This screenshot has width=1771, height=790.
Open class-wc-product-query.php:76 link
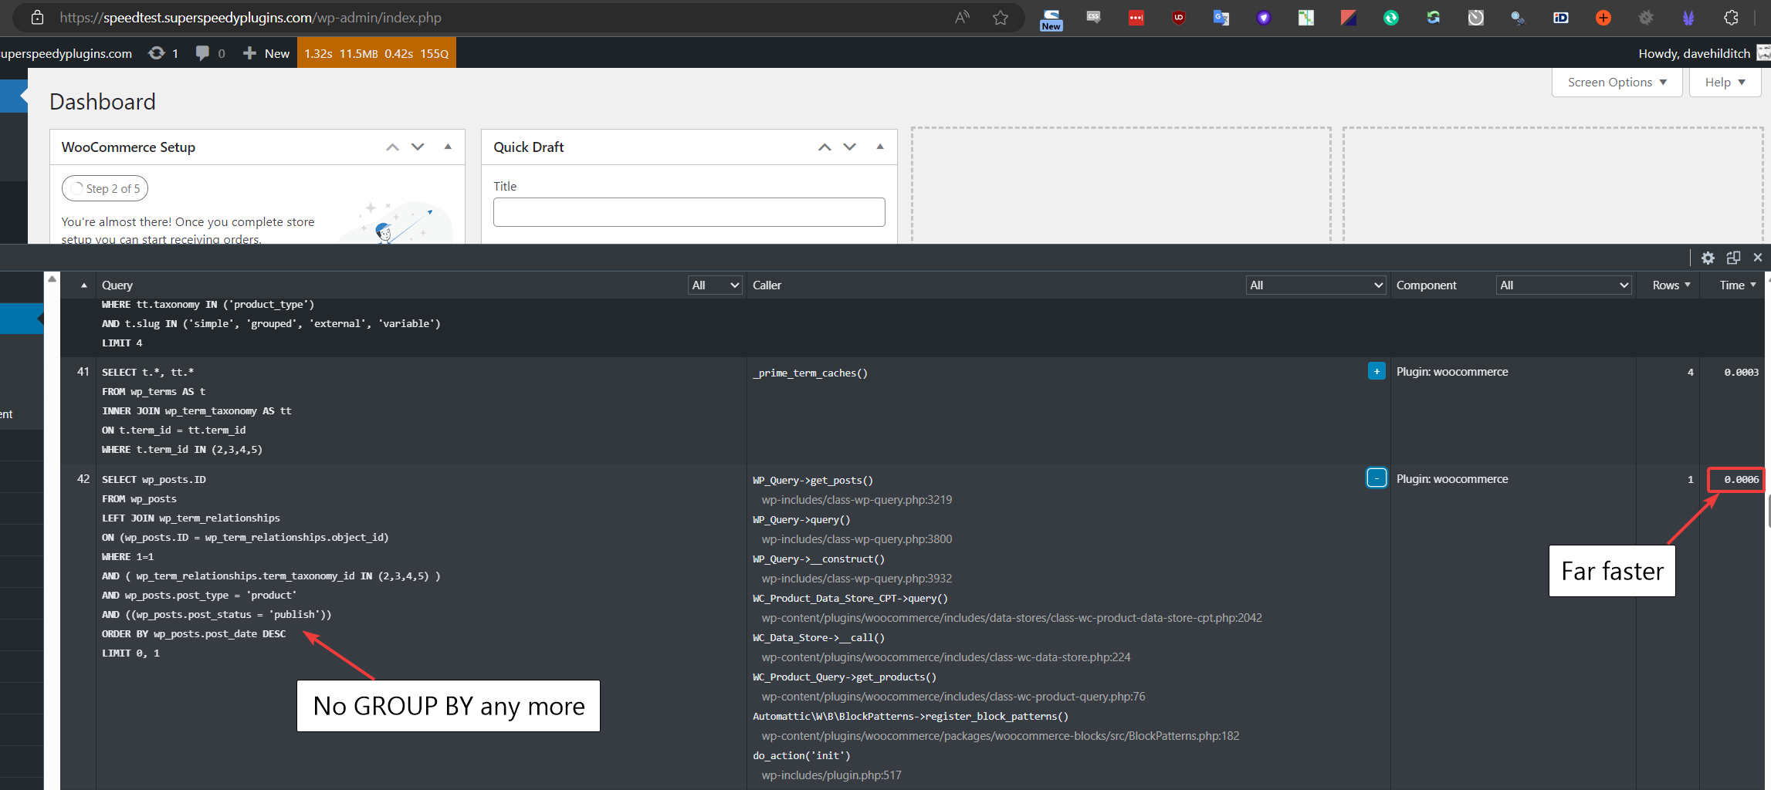point(953,697)
